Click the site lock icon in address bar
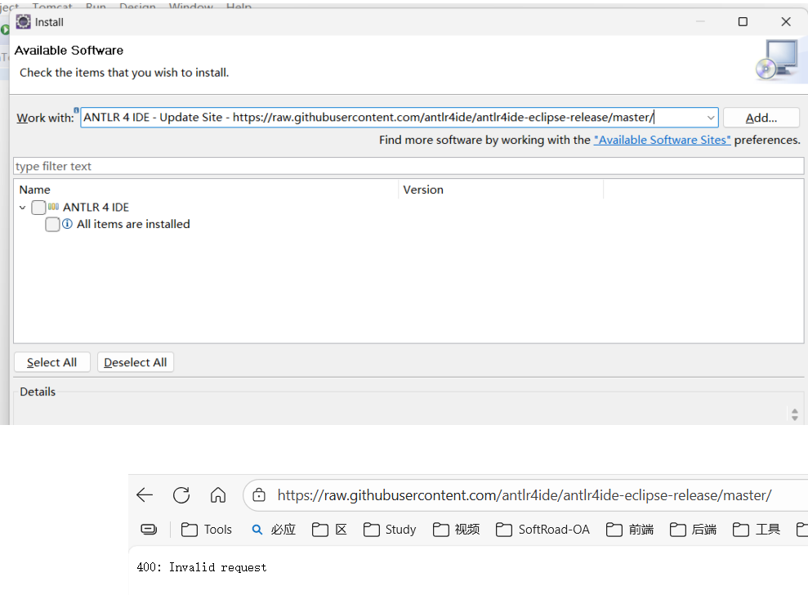The height and width of the screenshot is (595, 808). tap(259, 495)
